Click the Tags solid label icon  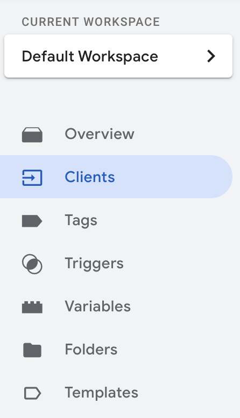(32, 221)
